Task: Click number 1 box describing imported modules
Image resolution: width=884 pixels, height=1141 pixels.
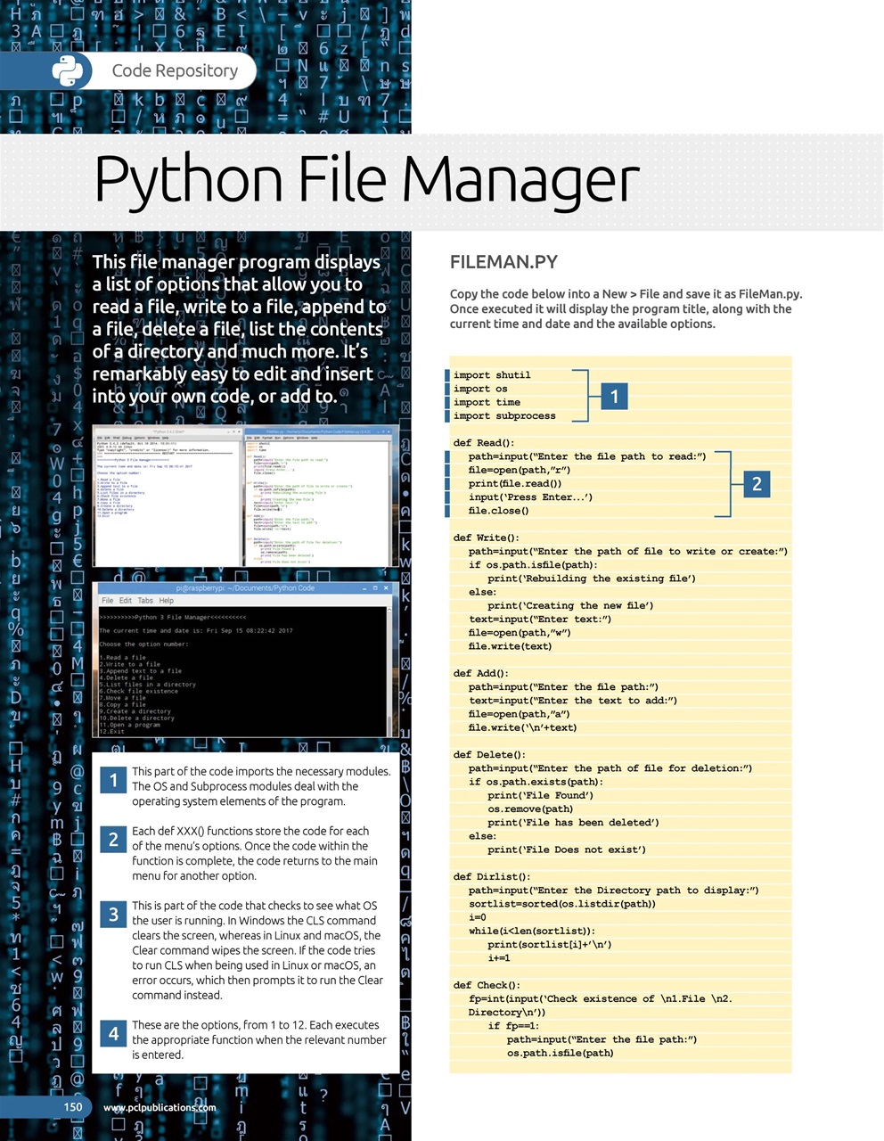Action: pos(113,781)
